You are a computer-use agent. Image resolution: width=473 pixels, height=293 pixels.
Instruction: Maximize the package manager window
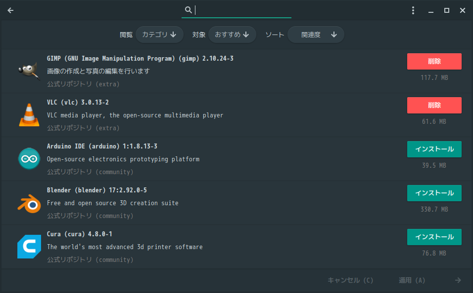(446, 10)
